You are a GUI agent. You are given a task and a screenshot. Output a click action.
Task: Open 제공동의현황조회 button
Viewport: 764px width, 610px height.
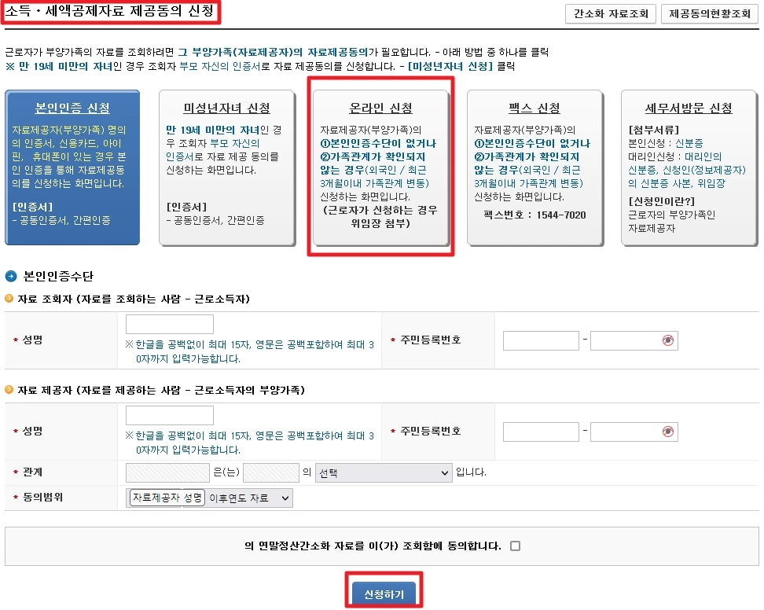click(x=710, y=13)
